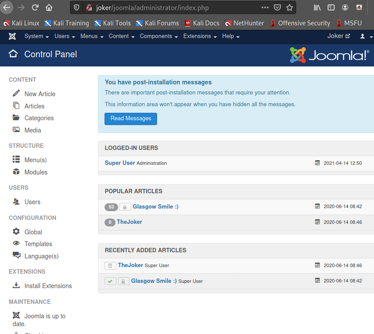Open the NetHunter bookmark
The width and height of the screenshot is (374, 334).
coord(245,23)
